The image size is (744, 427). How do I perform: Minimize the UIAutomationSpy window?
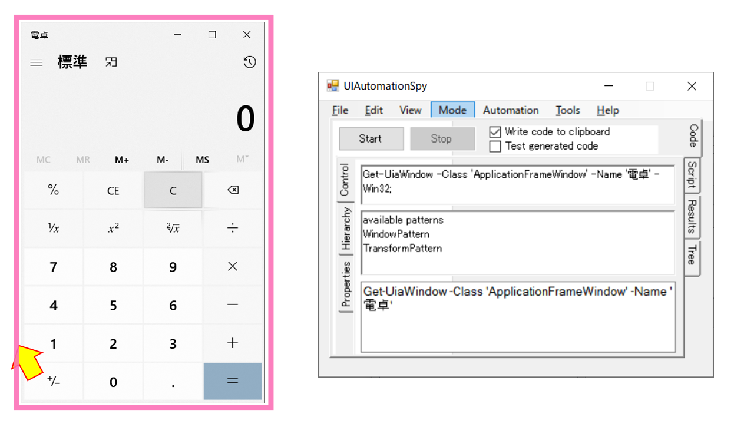609,86
